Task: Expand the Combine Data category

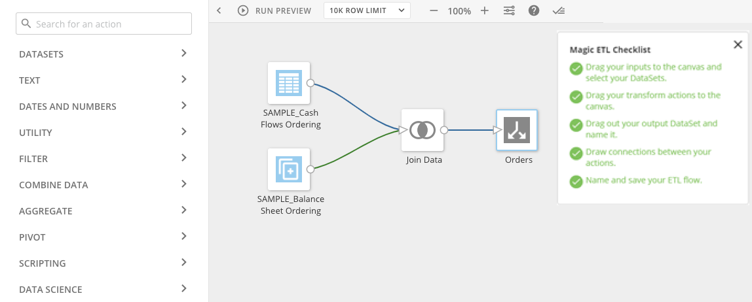Action: pyautogui.click(x=103, y=185)
